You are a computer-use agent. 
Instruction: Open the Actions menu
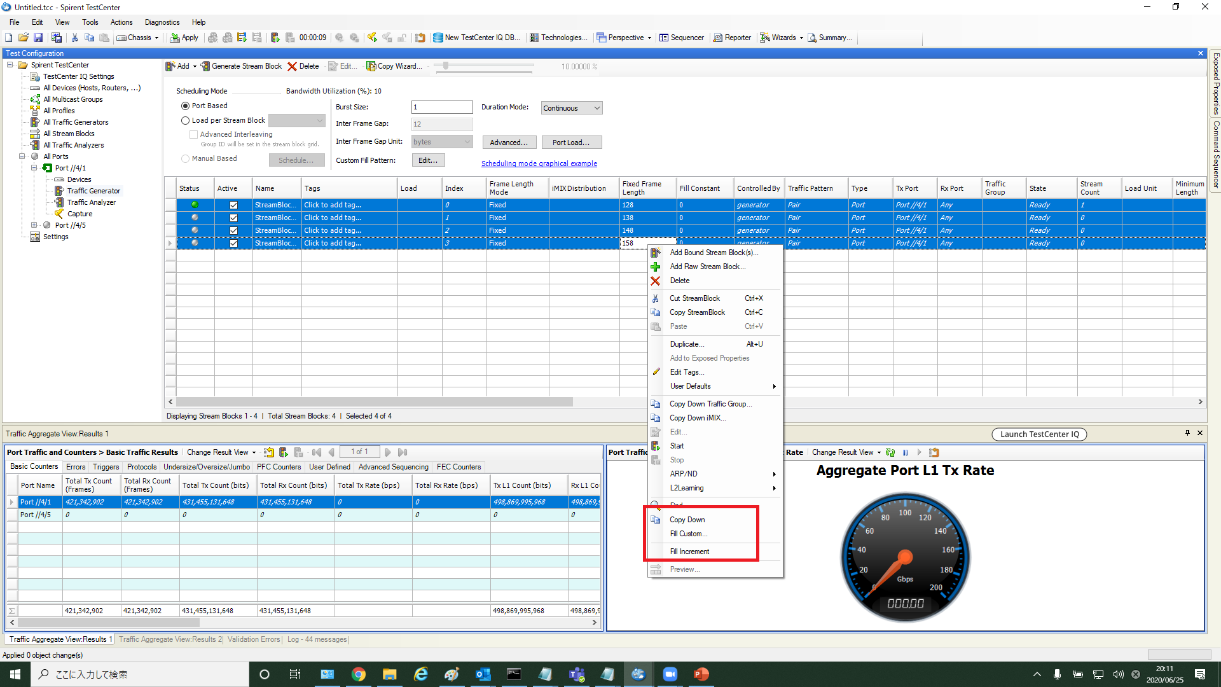121,22
